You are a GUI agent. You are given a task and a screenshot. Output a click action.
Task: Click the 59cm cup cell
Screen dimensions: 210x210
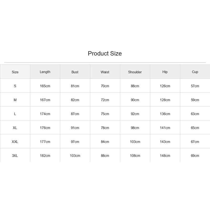pyautogui.click(x=195, y=100)
